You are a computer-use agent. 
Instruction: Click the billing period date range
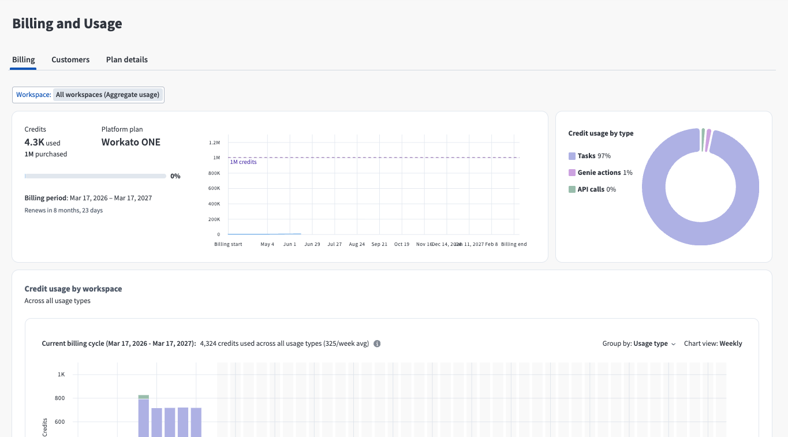click(111, 198)
